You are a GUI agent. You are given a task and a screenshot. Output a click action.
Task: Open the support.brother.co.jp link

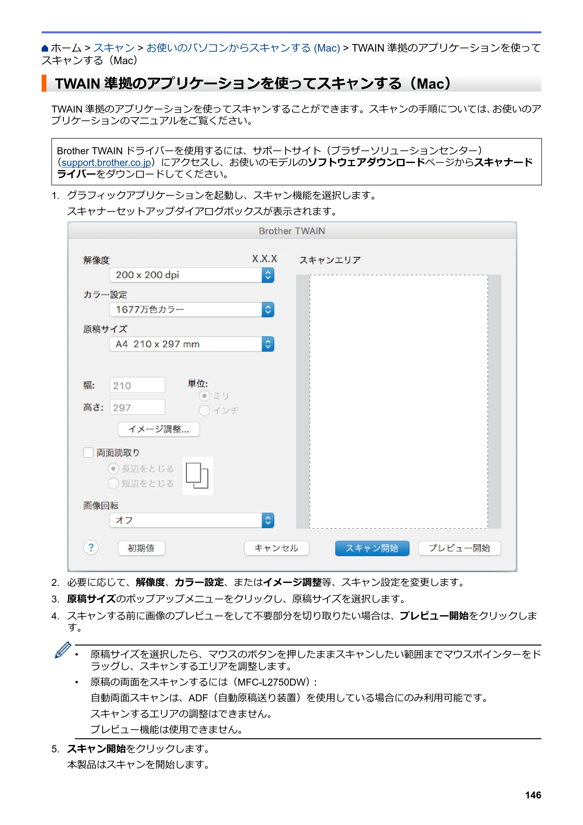[x=106, y=162]
